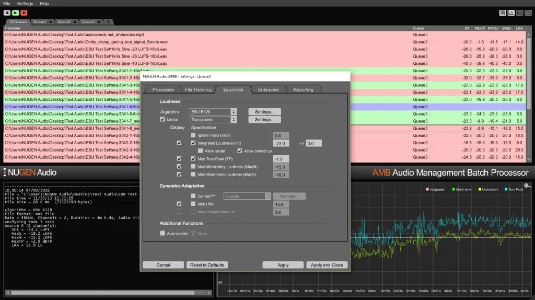Close the Queue2 tab via its X
This screenshot has height=300, width=535.
click(75, 22)
